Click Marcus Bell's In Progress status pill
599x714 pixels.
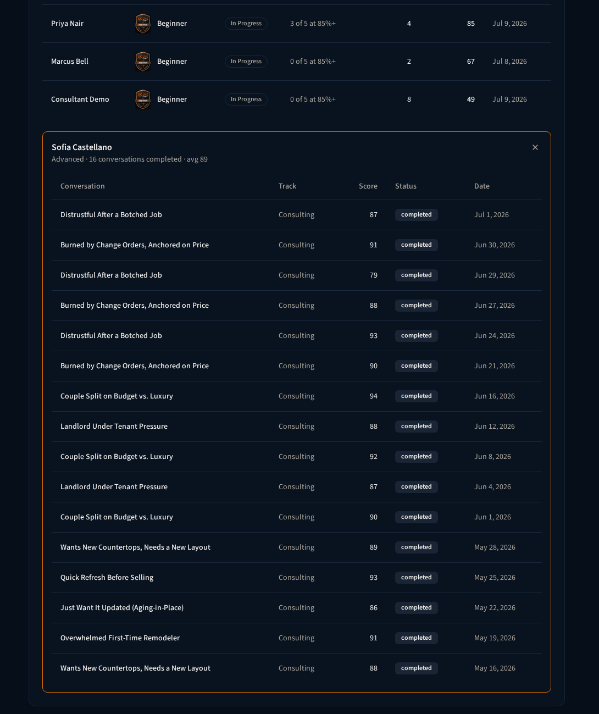pos(246,62)
